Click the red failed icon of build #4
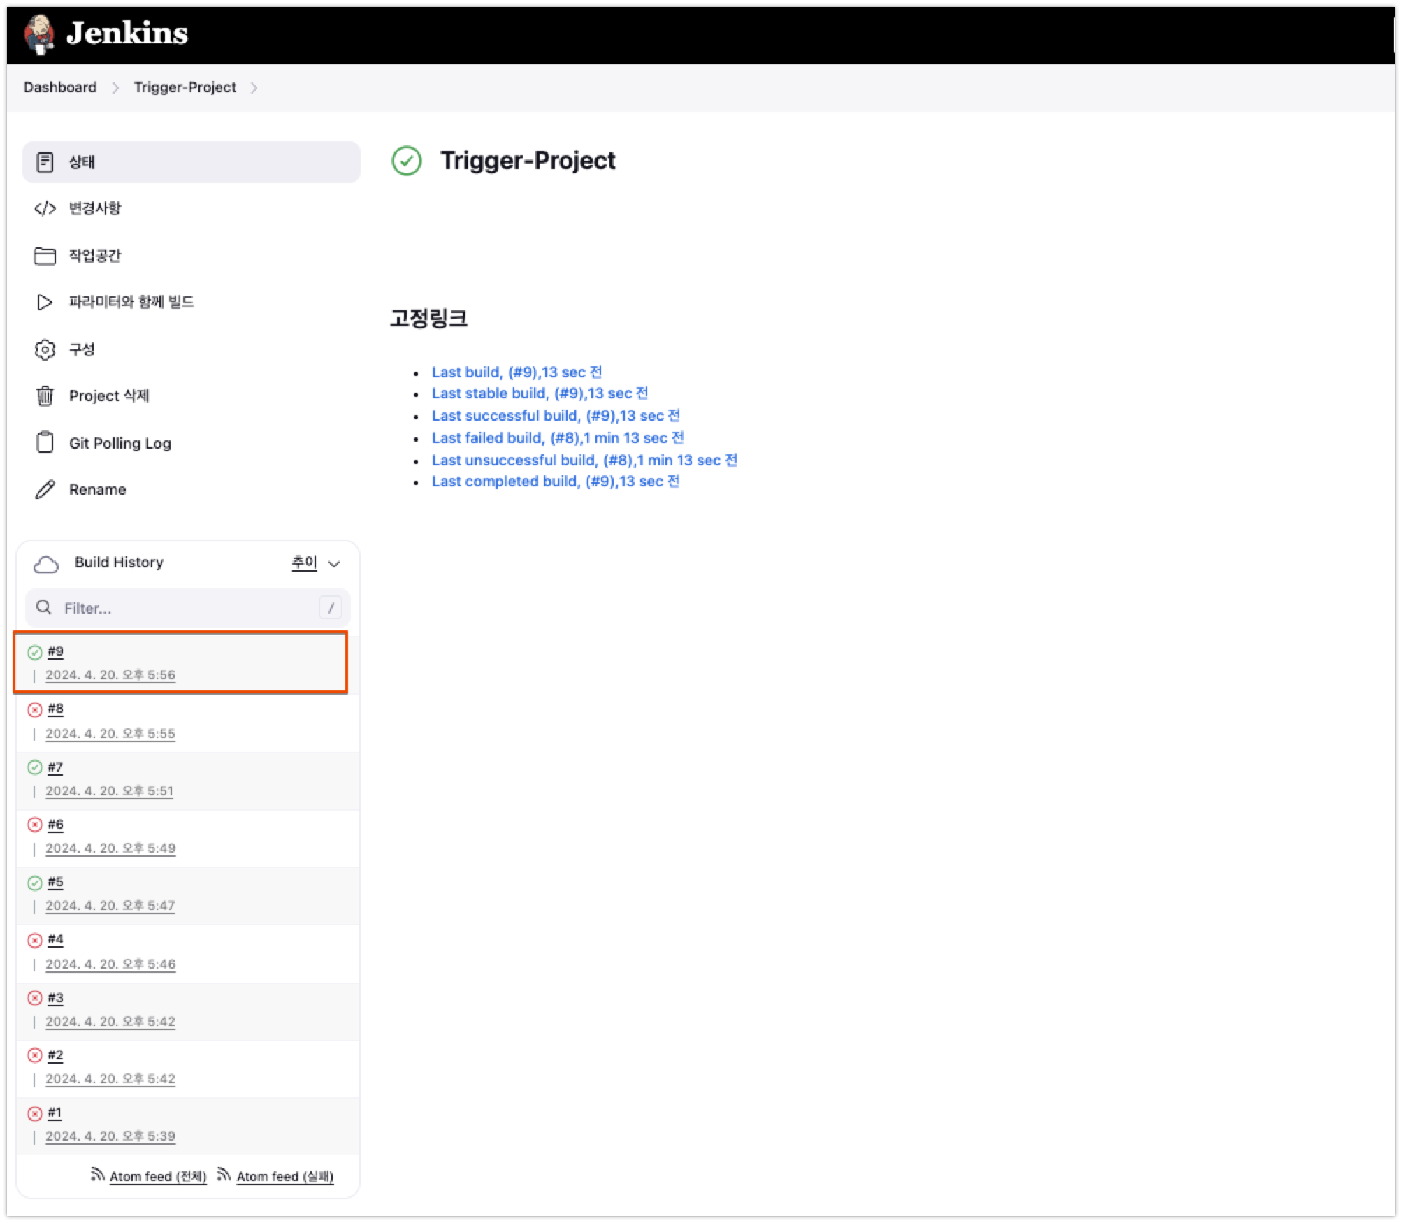1402x1223 pixels. click(35, 940)
